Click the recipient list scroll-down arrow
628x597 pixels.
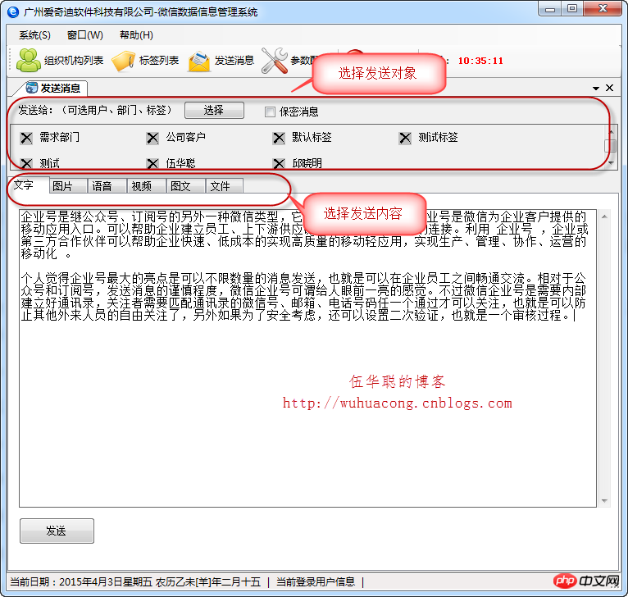coord(611,162)
